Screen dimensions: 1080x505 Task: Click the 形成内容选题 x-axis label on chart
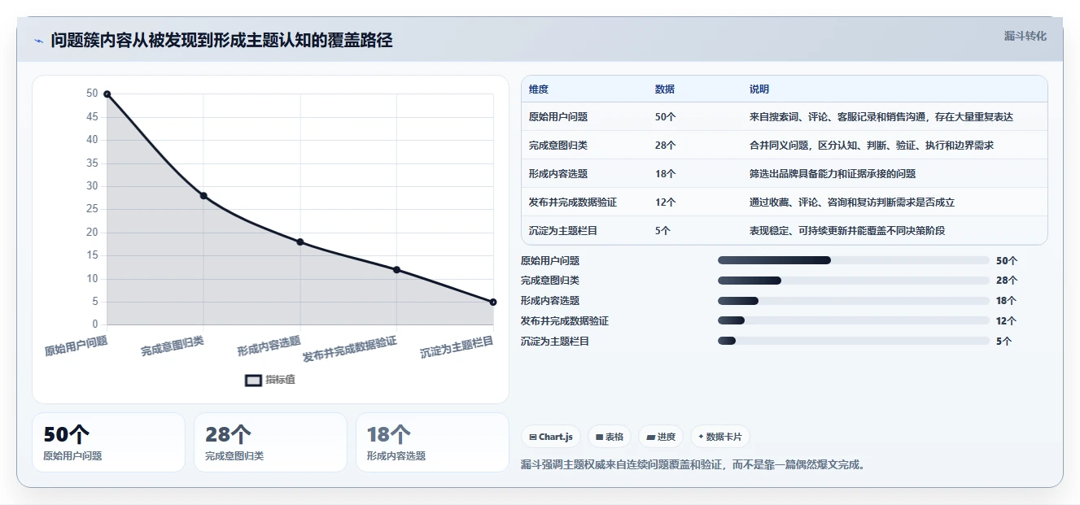(x=269, y=346)
